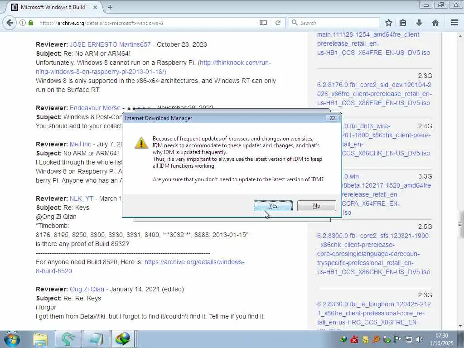Click the IDM tray icon

tap(343, 339)
